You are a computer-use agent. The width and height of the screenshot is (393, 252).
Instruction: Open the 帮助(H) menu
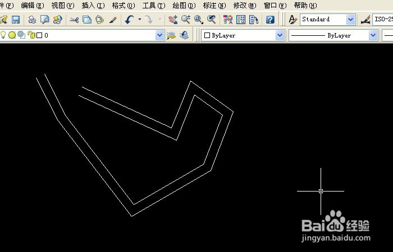pos(305,5)
